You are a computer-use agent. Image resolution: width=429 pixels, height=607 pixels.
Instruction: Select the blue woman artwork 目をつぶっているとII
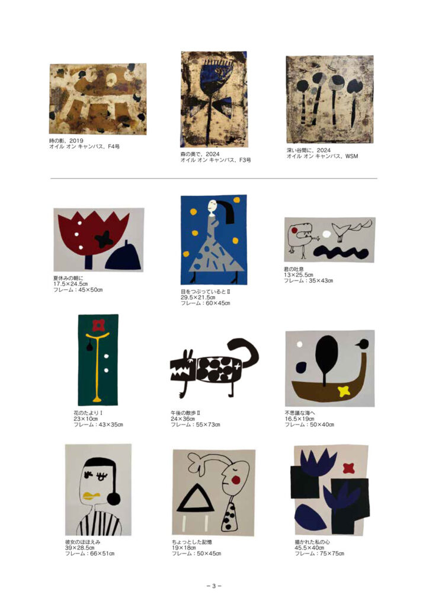(213, 239)
